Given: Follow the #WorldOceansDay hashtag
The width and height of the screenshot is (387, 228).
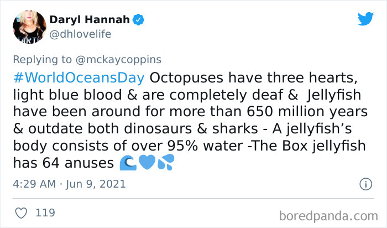Looking at the screenshot, I should [x=79, y=78].
